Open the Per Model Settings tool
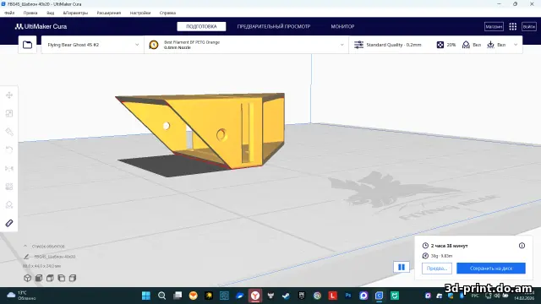This screenshot has height=304, width=541. pos(9,187)
